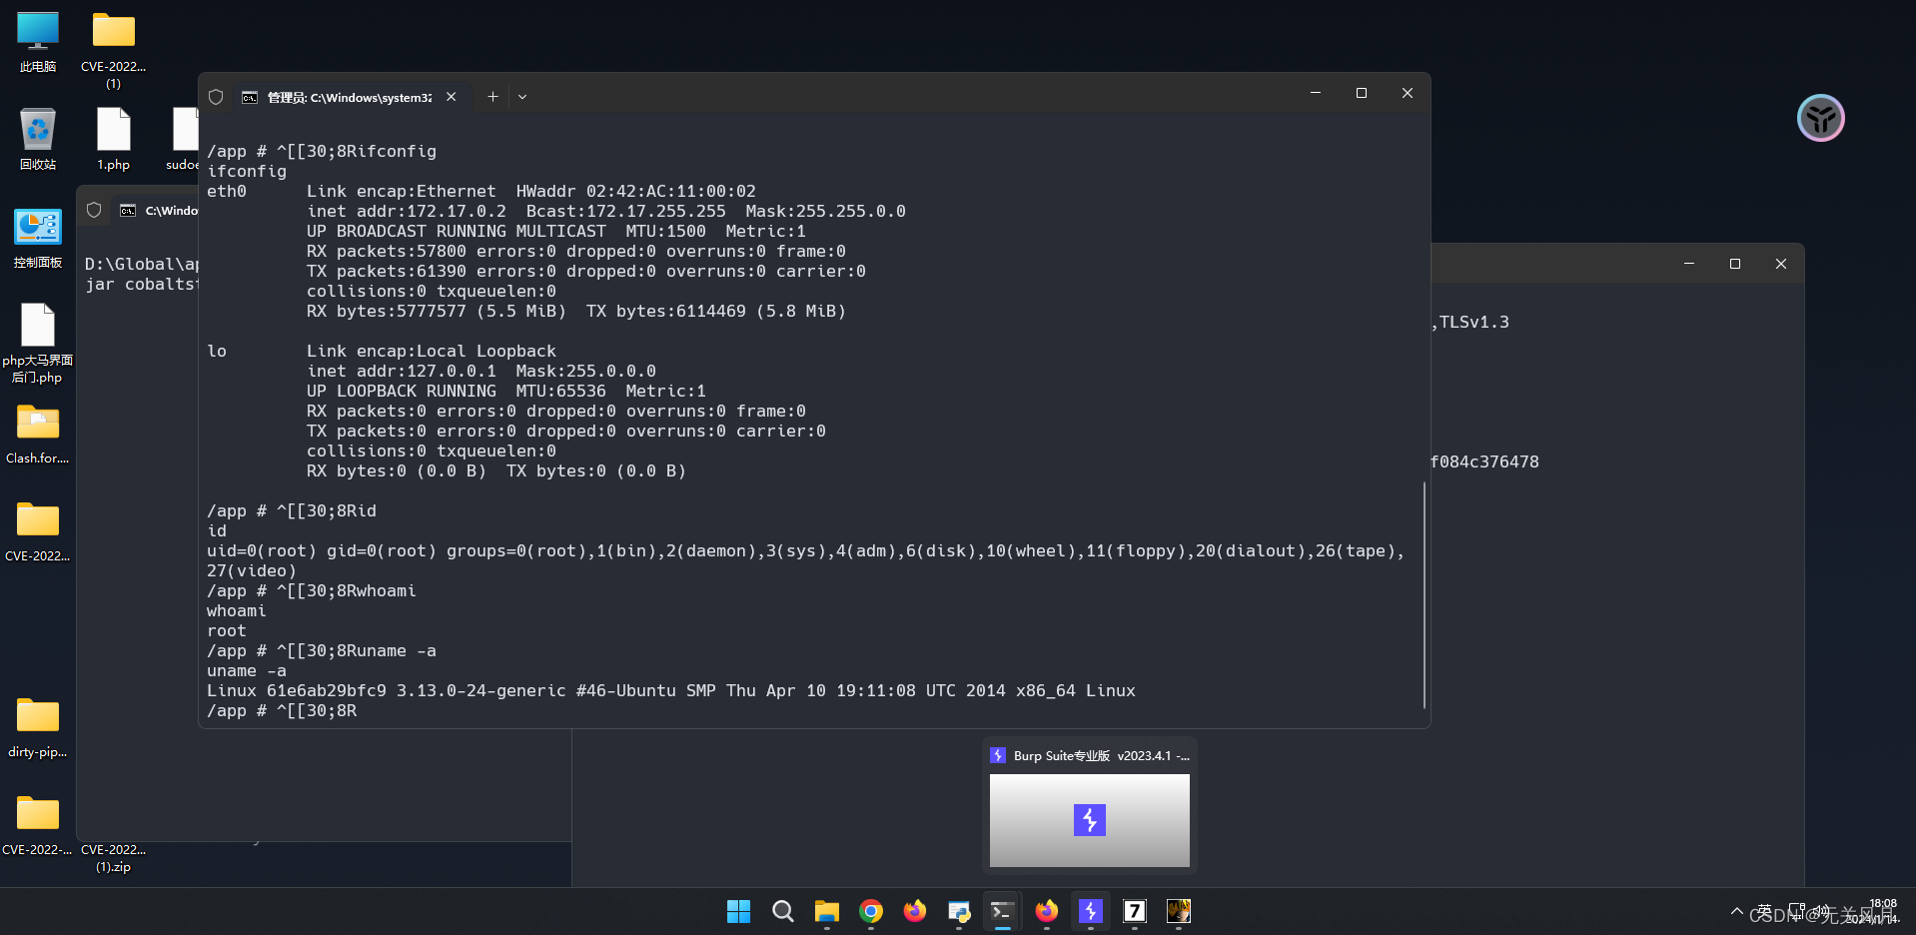Image resolution: width=1916 pixels, height=935 pixels.
Task: Click the eth0 interface line in the terminal
Action: coord(481,191)
